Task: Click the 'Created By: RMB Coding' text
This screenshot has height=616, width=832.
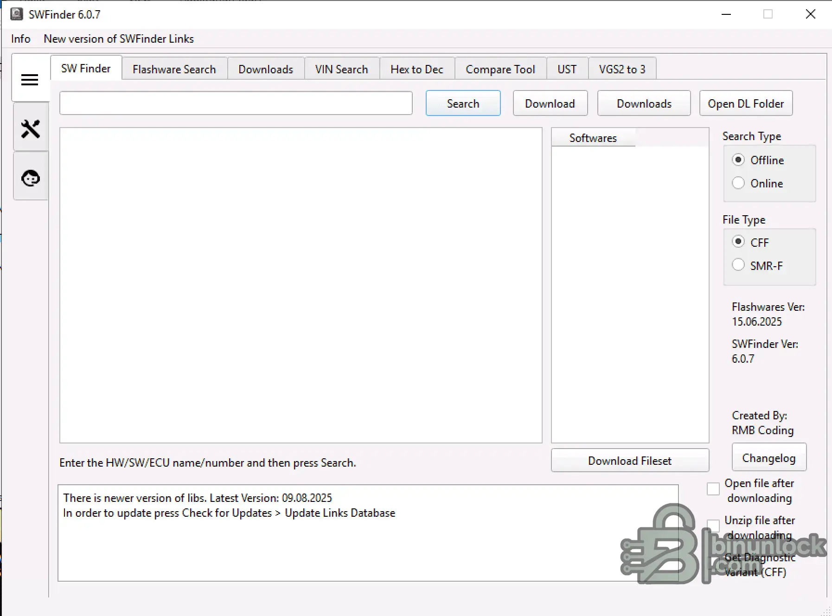Action: tap(763, 423)
